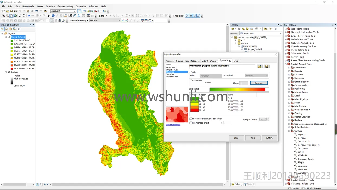Switch TOC to List By Drawing Order
This screenshot has width=337, height=190.
point(3,29)
